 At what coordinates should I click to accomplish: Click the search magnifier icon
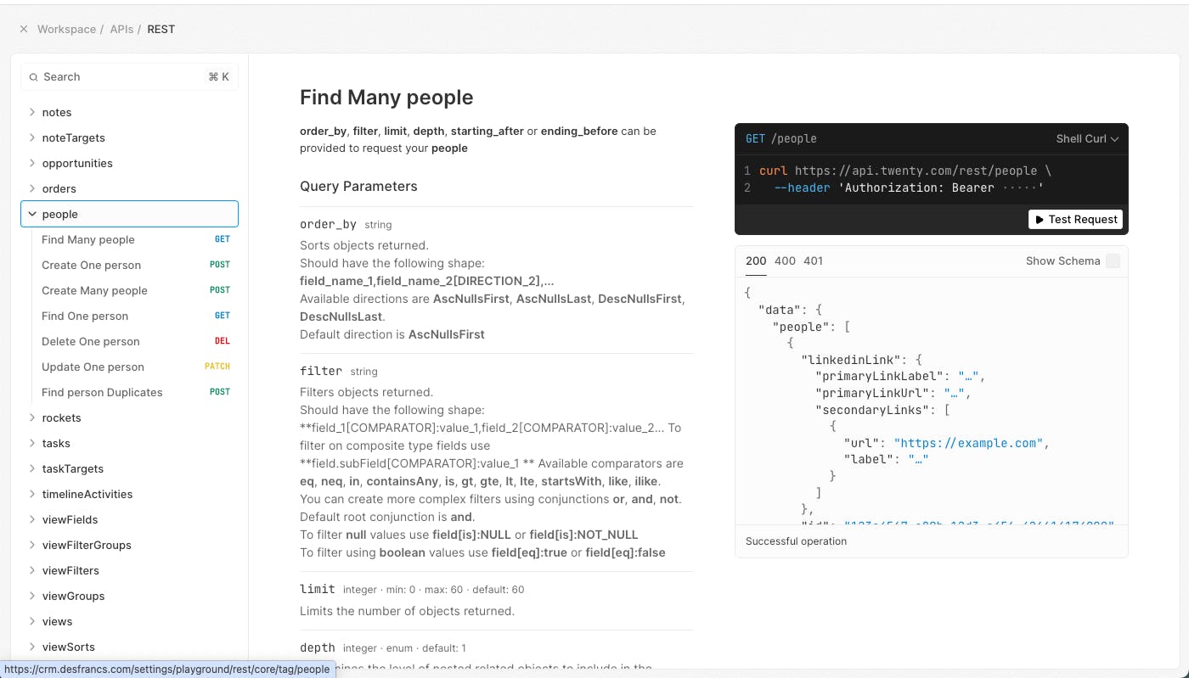click(x=34, y=77)
